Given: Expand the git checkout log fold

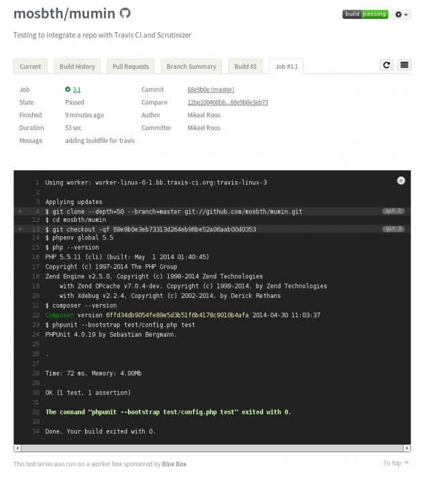Looking at the screenshot, I should point(20,229).
